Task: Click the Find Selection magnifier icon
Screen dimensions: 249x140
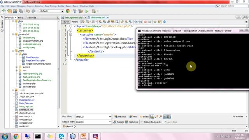Action: [x=100, y=22]
